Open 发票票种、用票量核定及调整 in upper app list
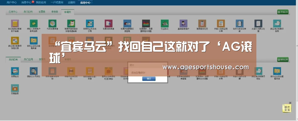Image resolution: width=298 pixels, height=121 pixels. (x=146, y=23)
